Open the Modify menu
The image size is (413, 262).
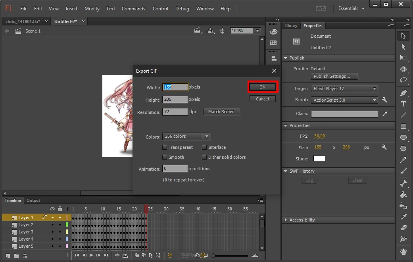[x=92, y=9]
